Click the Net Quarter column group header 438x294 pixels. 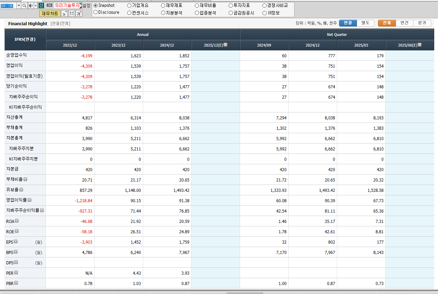pyautogui.click(x=337, y=35)
